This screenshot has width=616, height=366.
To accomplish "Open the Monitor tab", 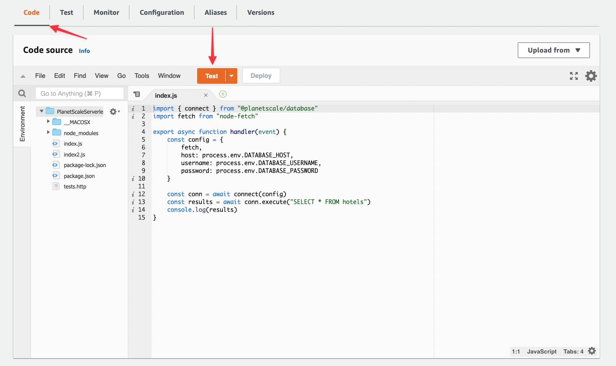I will [106, 12].
